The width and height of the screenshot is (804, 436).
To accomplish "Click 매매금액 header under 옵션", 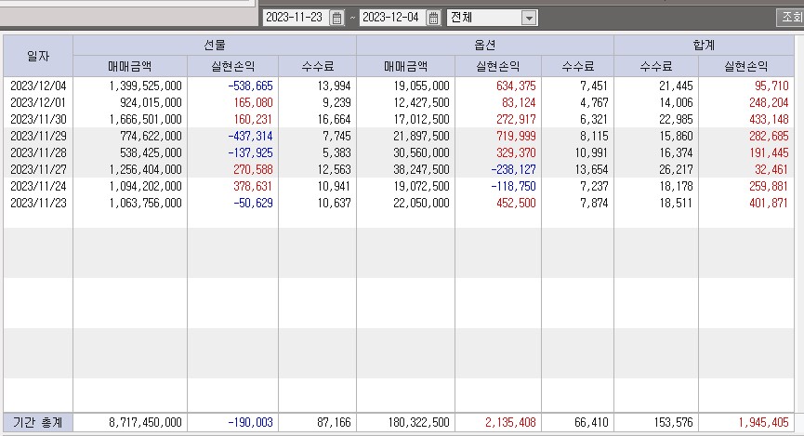I will (x=405, y=66).
